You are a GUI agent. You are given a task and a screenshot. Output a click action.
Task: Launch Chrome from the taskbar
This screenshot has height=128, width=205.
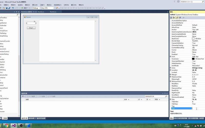coord(6,126)
